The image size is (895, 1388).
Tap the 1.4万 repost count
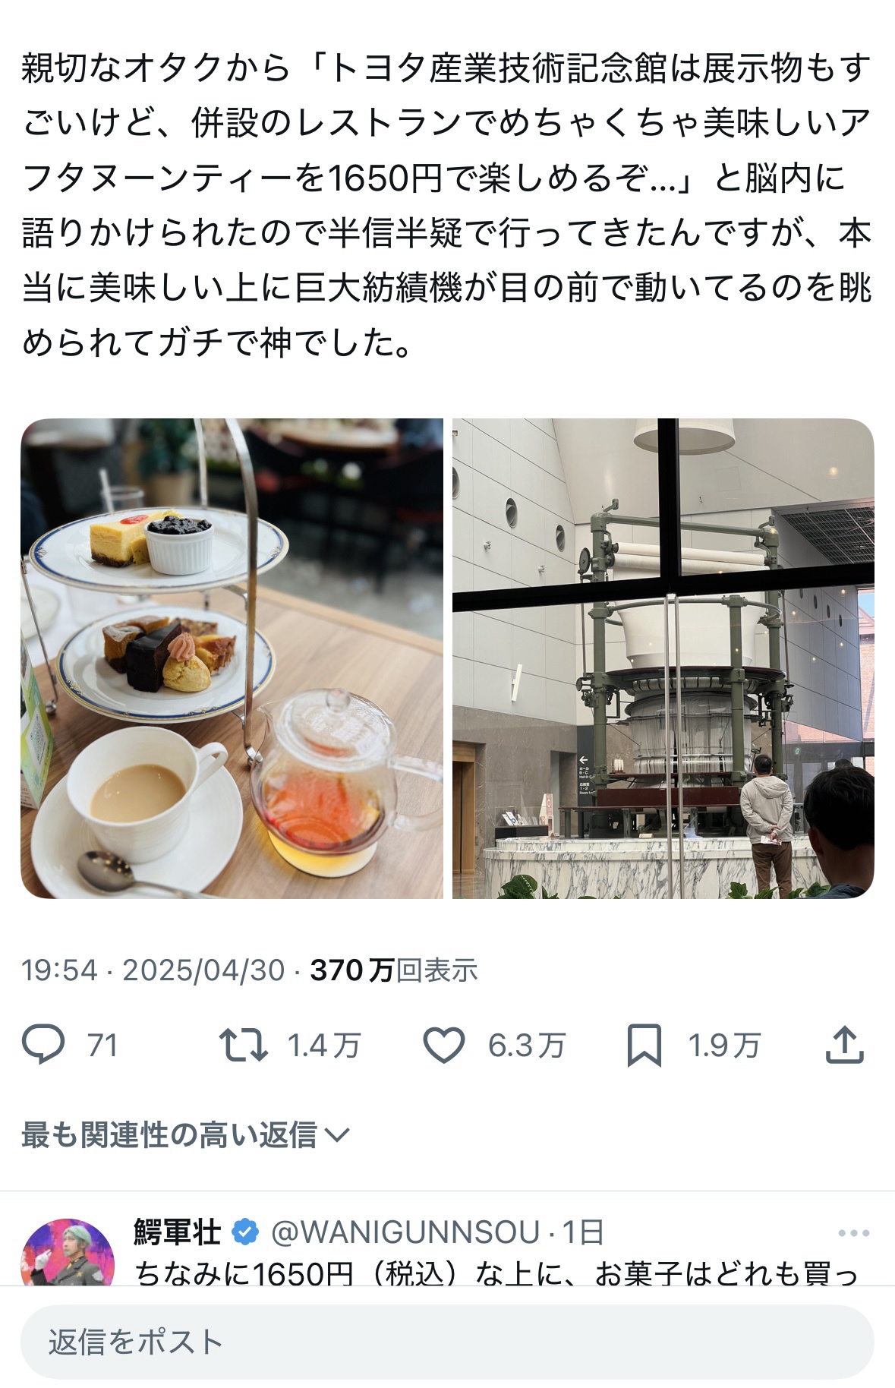[x=324, y=1046]
